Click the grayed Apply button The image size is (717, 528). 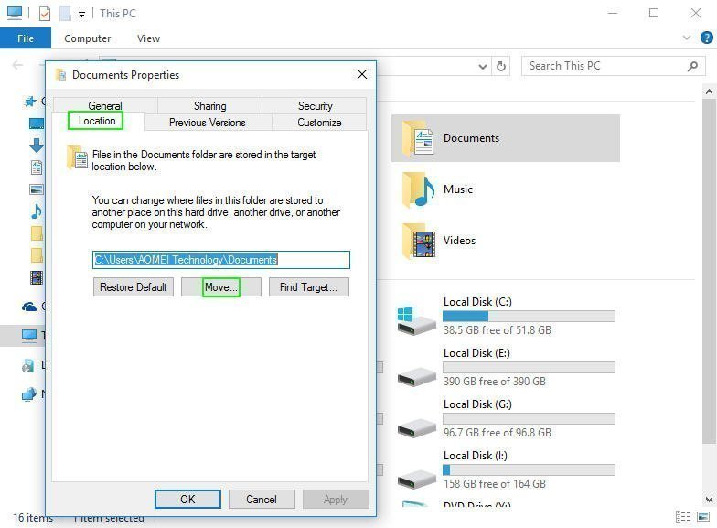336,500
